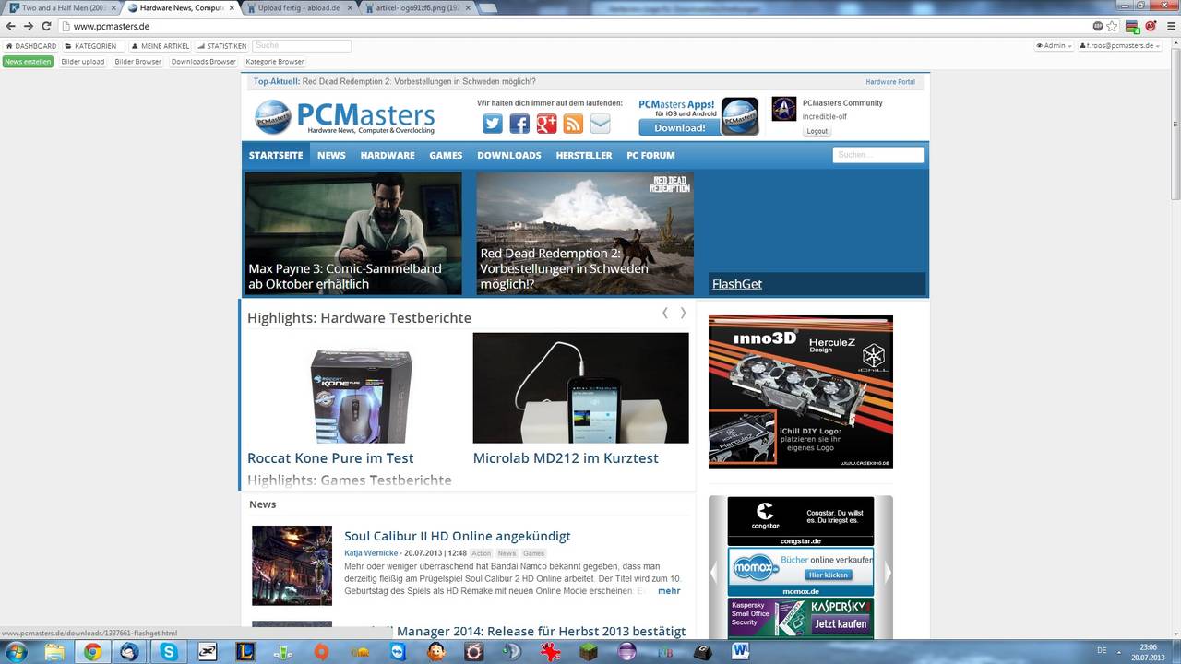Click Downloads Browser button
This screenshot has width=1181, height=664.
coord(204,62)
